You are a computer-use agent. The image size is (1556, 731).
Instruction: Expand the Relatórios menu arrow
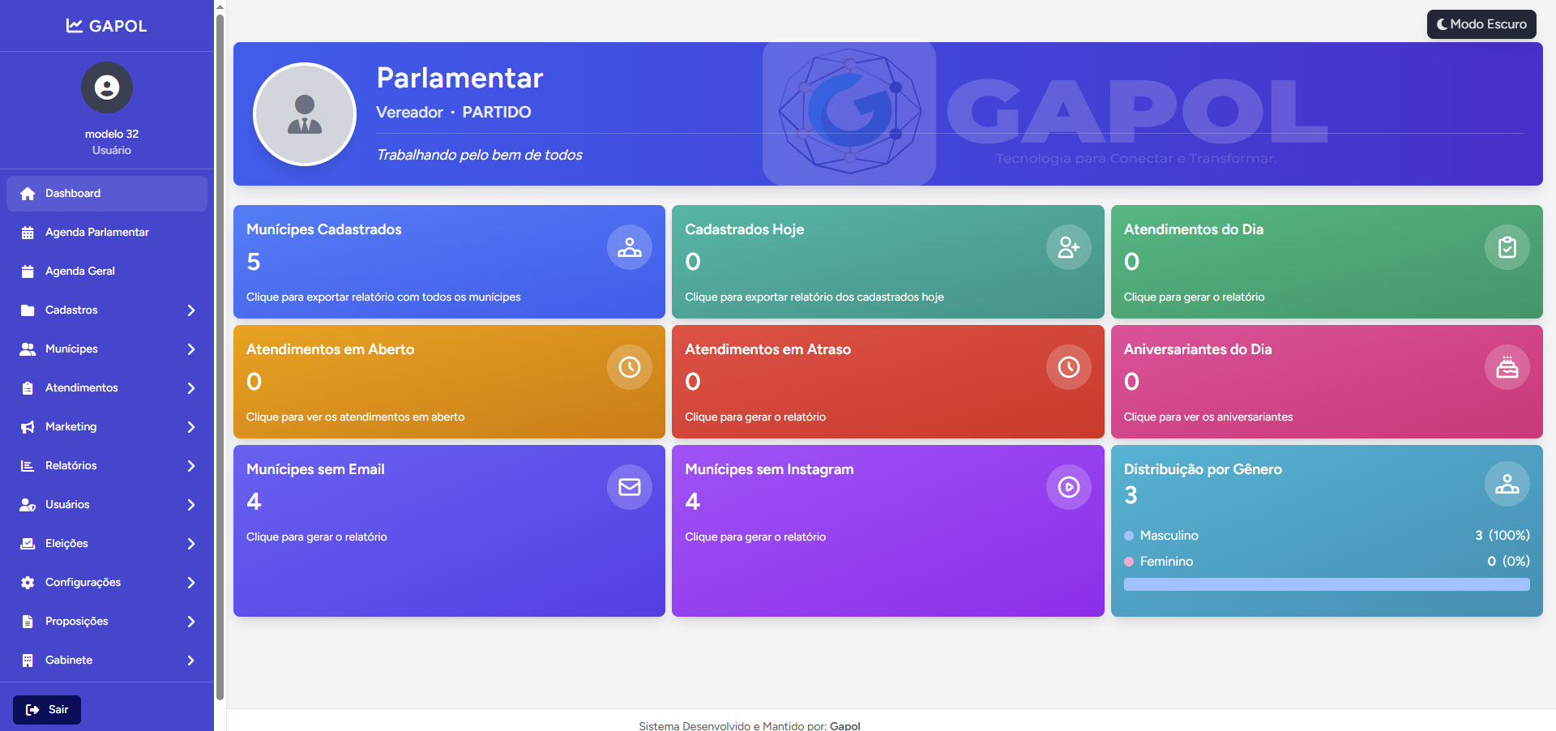(191, 466)
